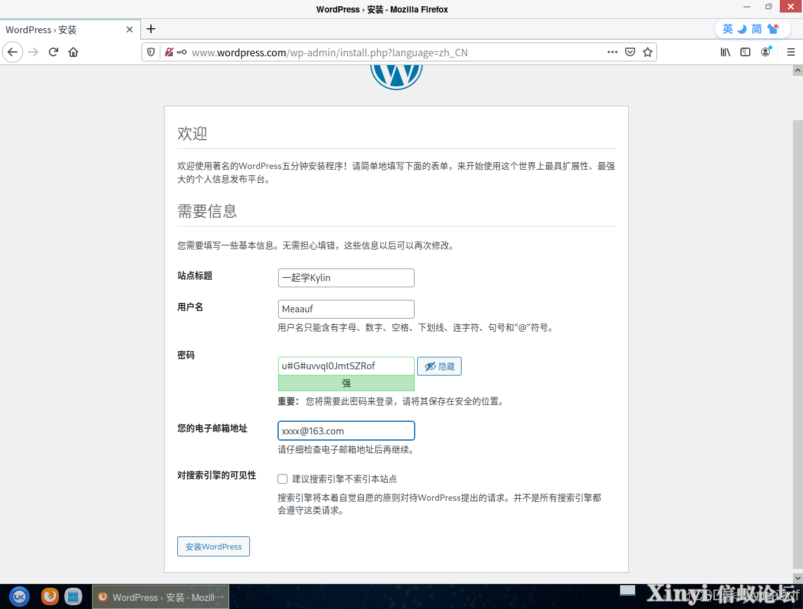Screen dimensions: 803x609
Task: Close the WordPress 安装 tab
Action: click(130, 29)
